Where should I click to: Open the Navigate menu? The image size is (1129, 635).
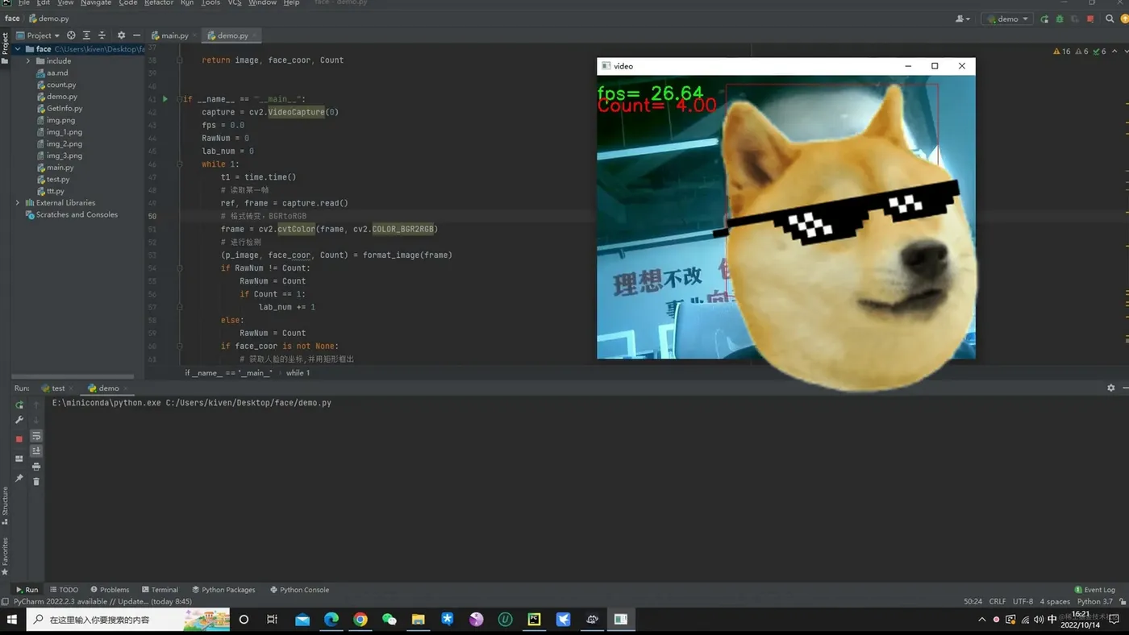point(96,3)
